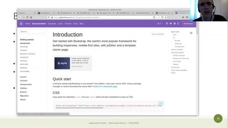Show the Firefox sidebar icon
This screenshot has height=128, width=228.
(x=187, y=17)
